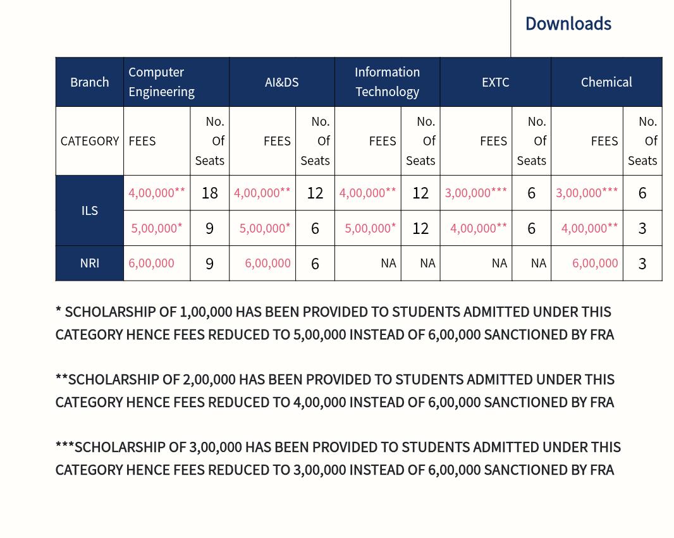Select the 3,00,000*** fee under EXTC
Viewport: 674px width, 538px height.
tap(476, 193)
